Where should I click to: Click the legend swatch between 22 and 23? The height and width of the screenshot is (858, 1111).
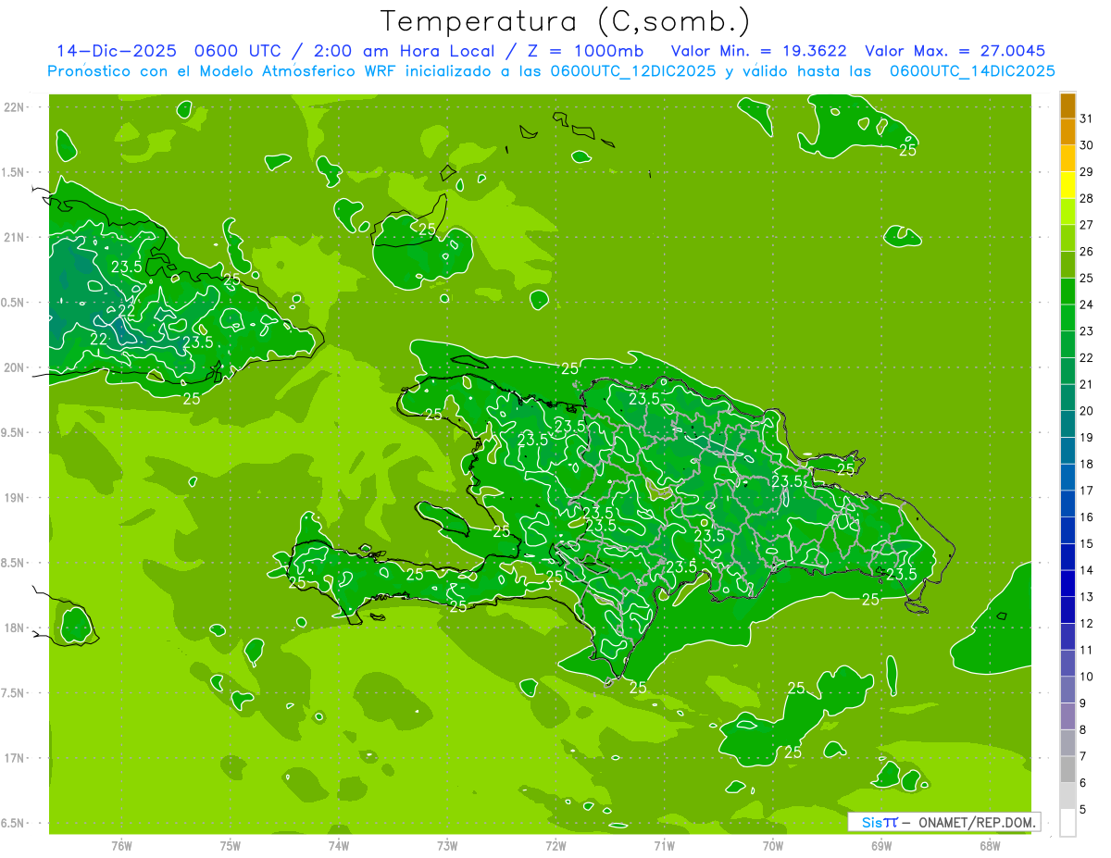1067,345
